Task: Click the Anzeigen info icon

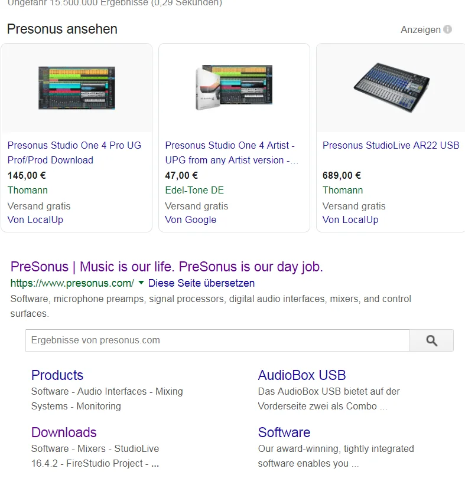Action: coord(447,29)
